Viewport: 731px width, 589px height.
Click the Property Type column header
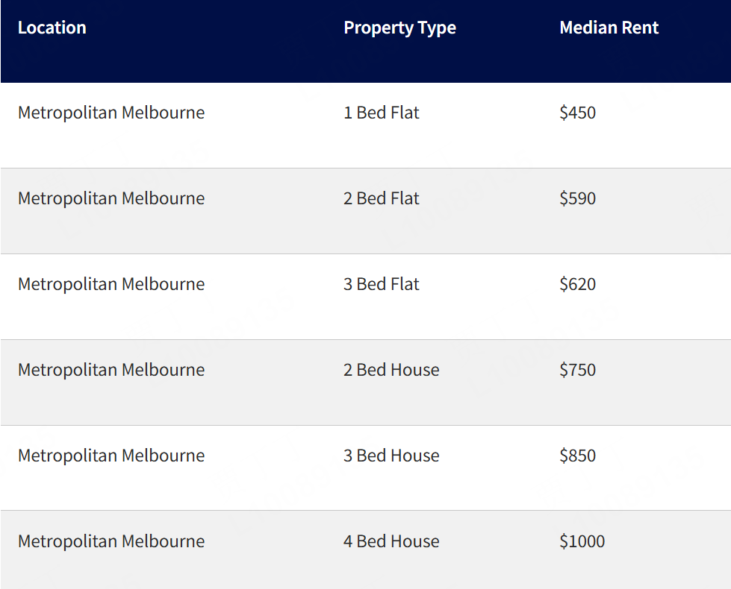point(399,28)
